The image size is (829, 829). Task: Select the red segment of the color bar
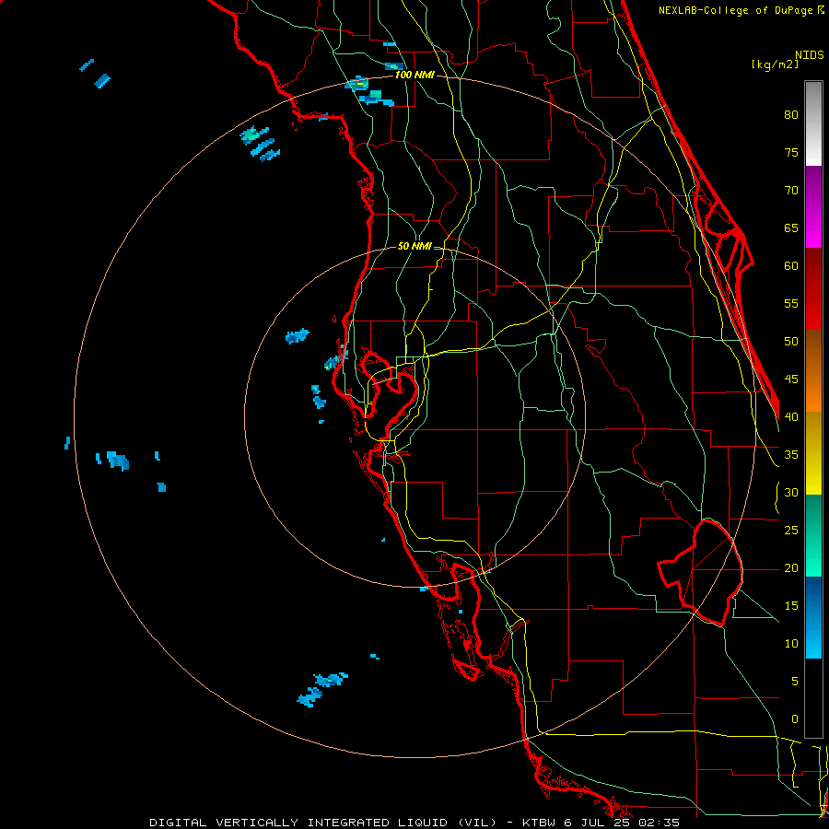click(813, 288)
